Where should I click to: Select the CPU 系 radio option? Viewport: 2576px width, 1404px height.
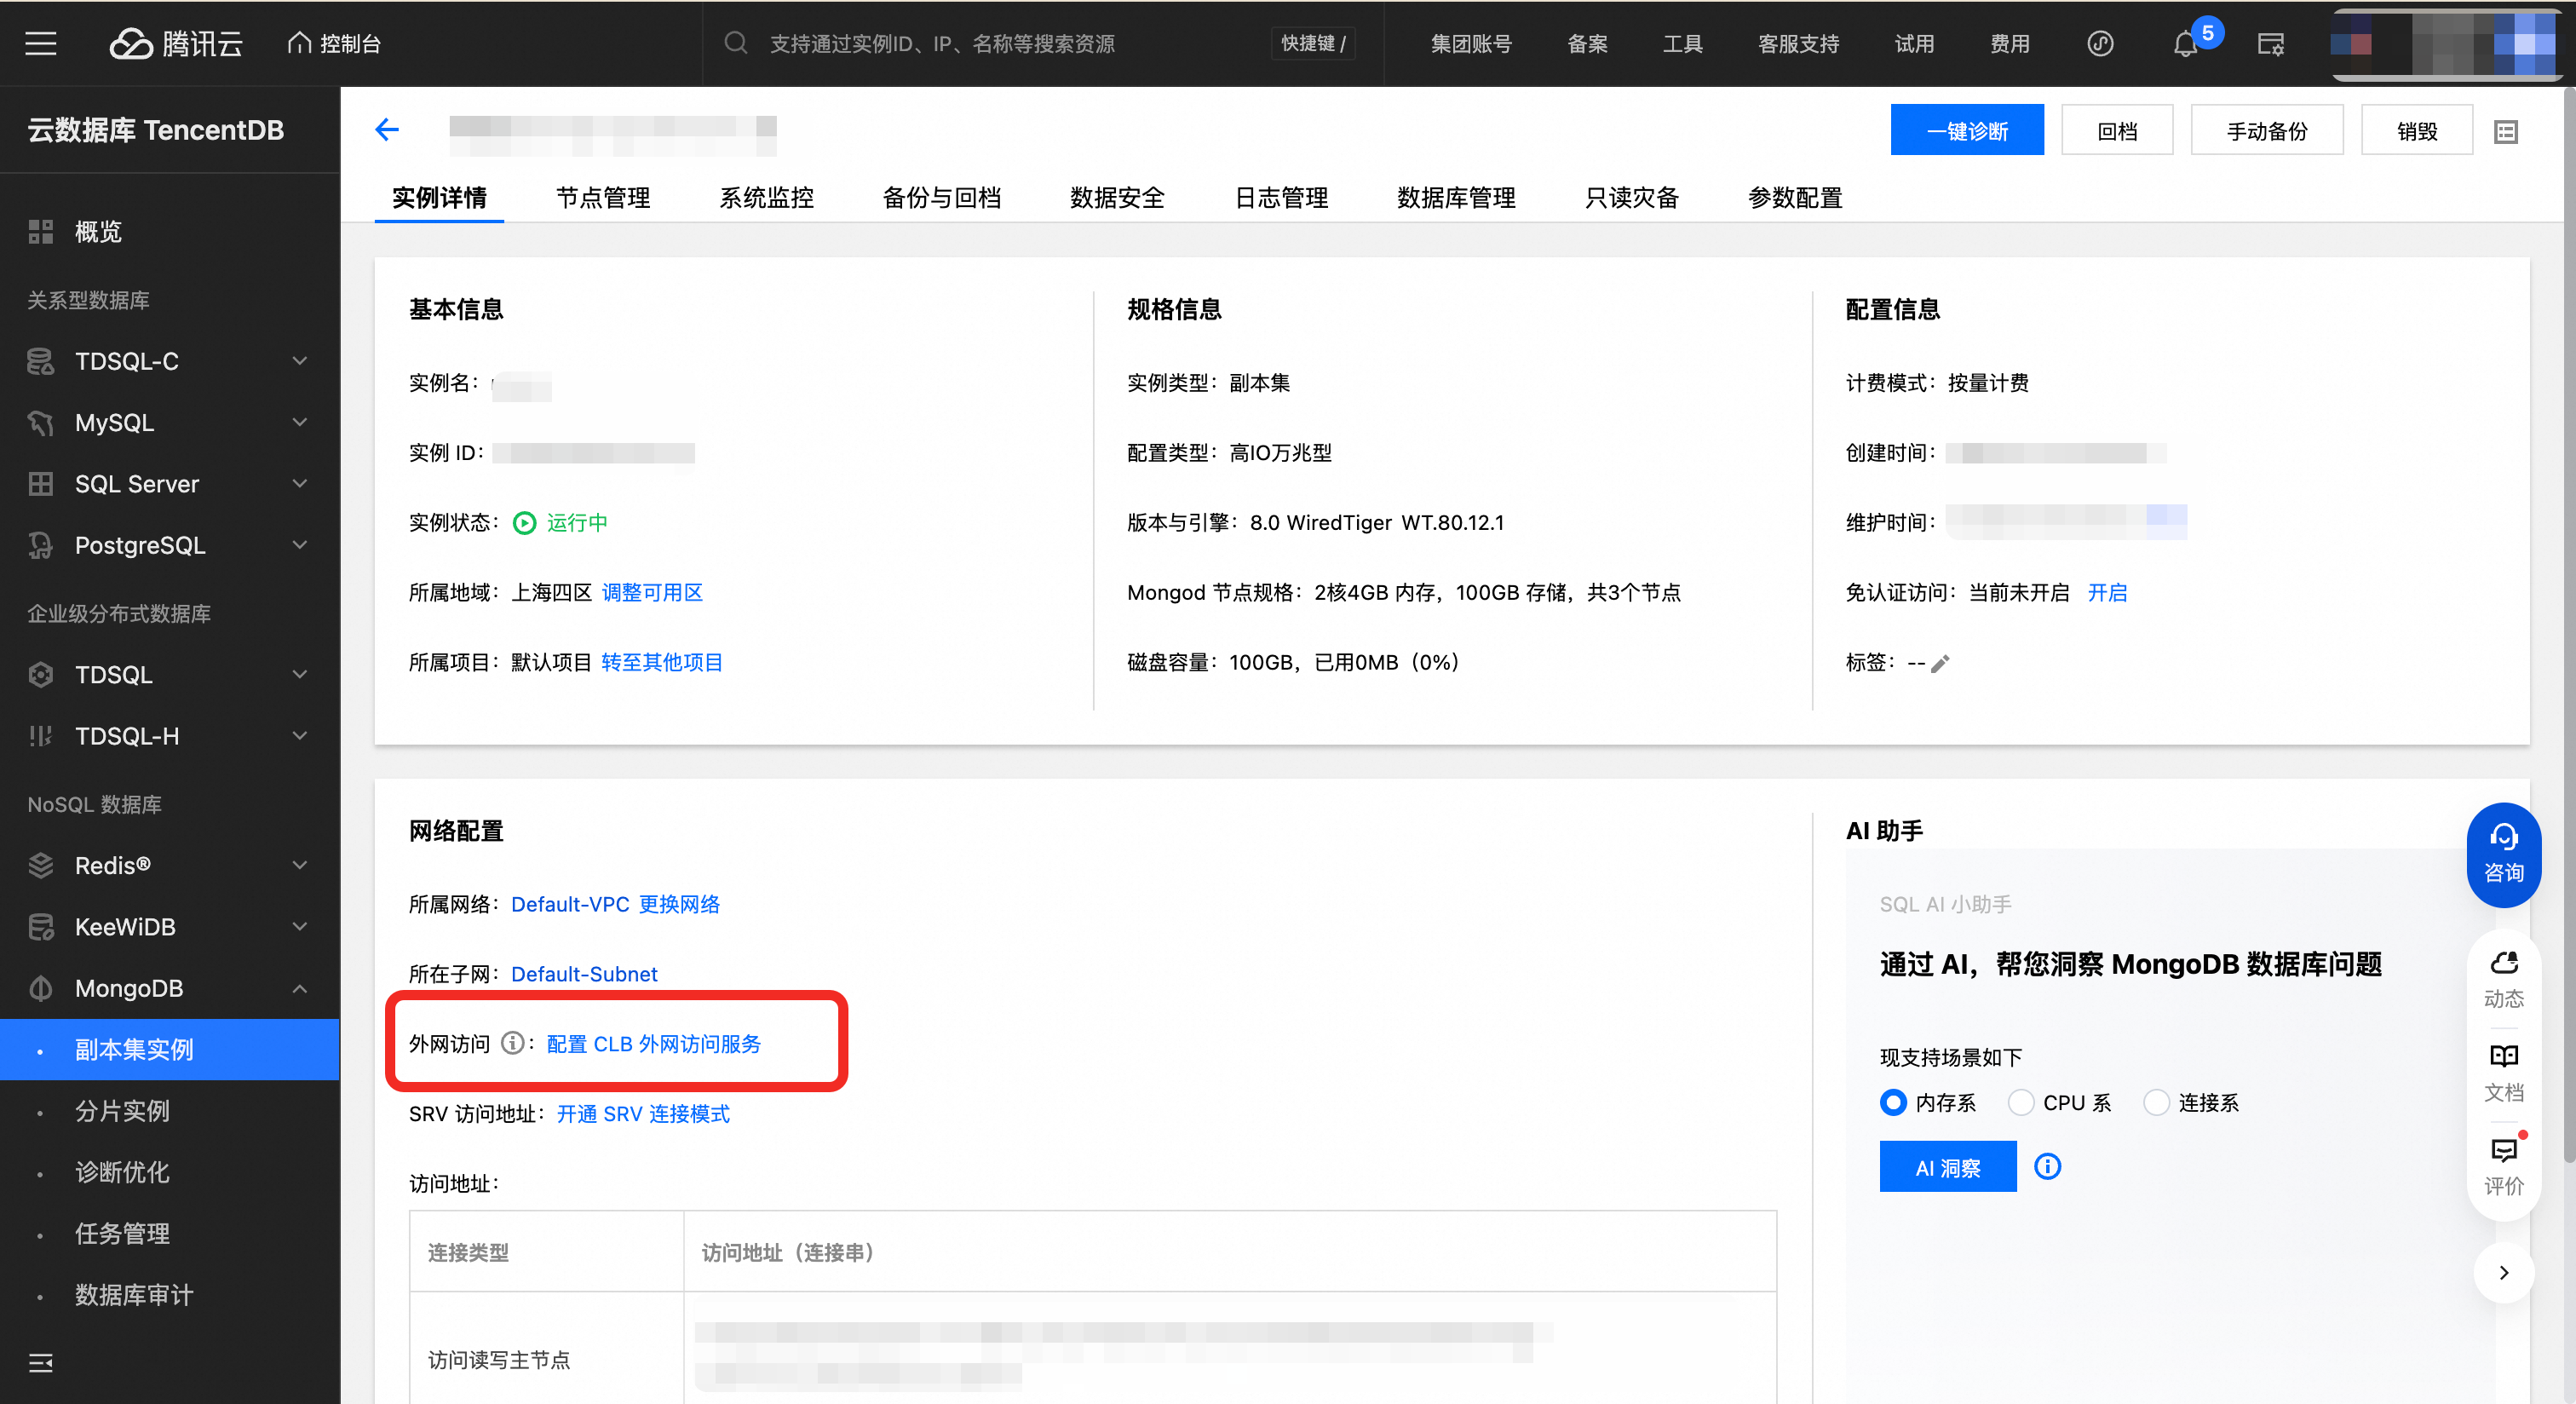pos(2021,1102)
